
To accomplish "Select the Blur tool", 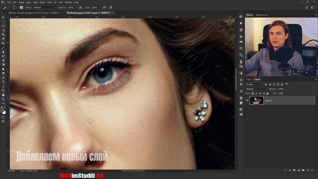I will click(3, 69).
